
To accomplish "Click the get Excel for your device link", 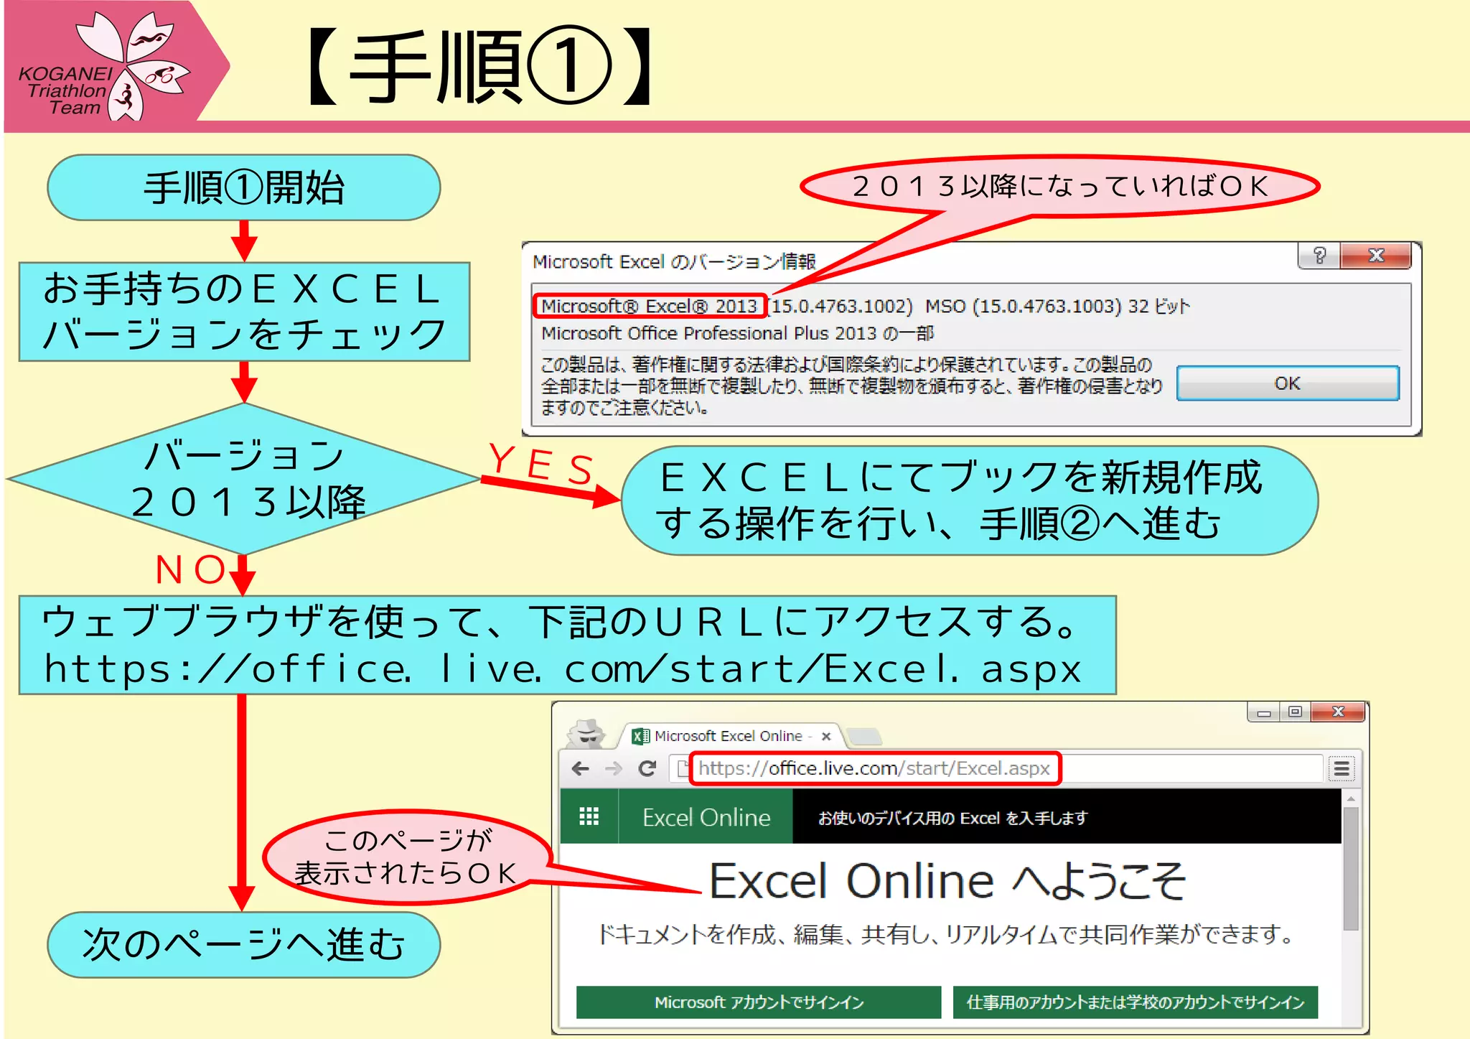I will pyautogui.click(x=952, y=818).
